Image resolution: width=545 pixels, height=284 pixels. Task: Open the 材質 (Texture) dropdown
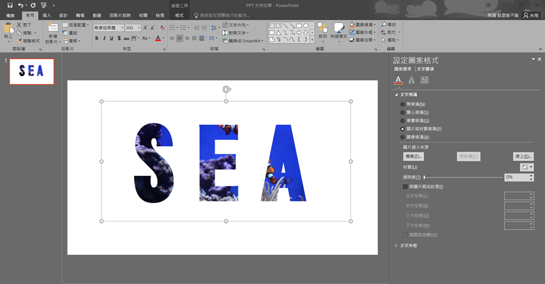click(527, 166)
